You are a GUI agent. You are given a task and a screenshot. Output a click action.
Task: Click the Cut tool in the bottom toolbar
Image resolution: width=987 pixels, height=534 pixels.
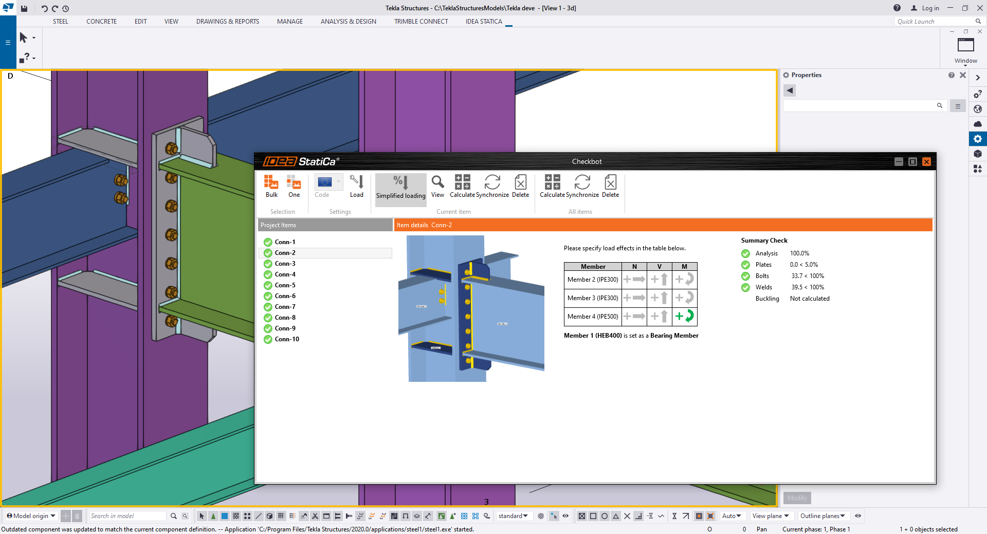[315, 516]
